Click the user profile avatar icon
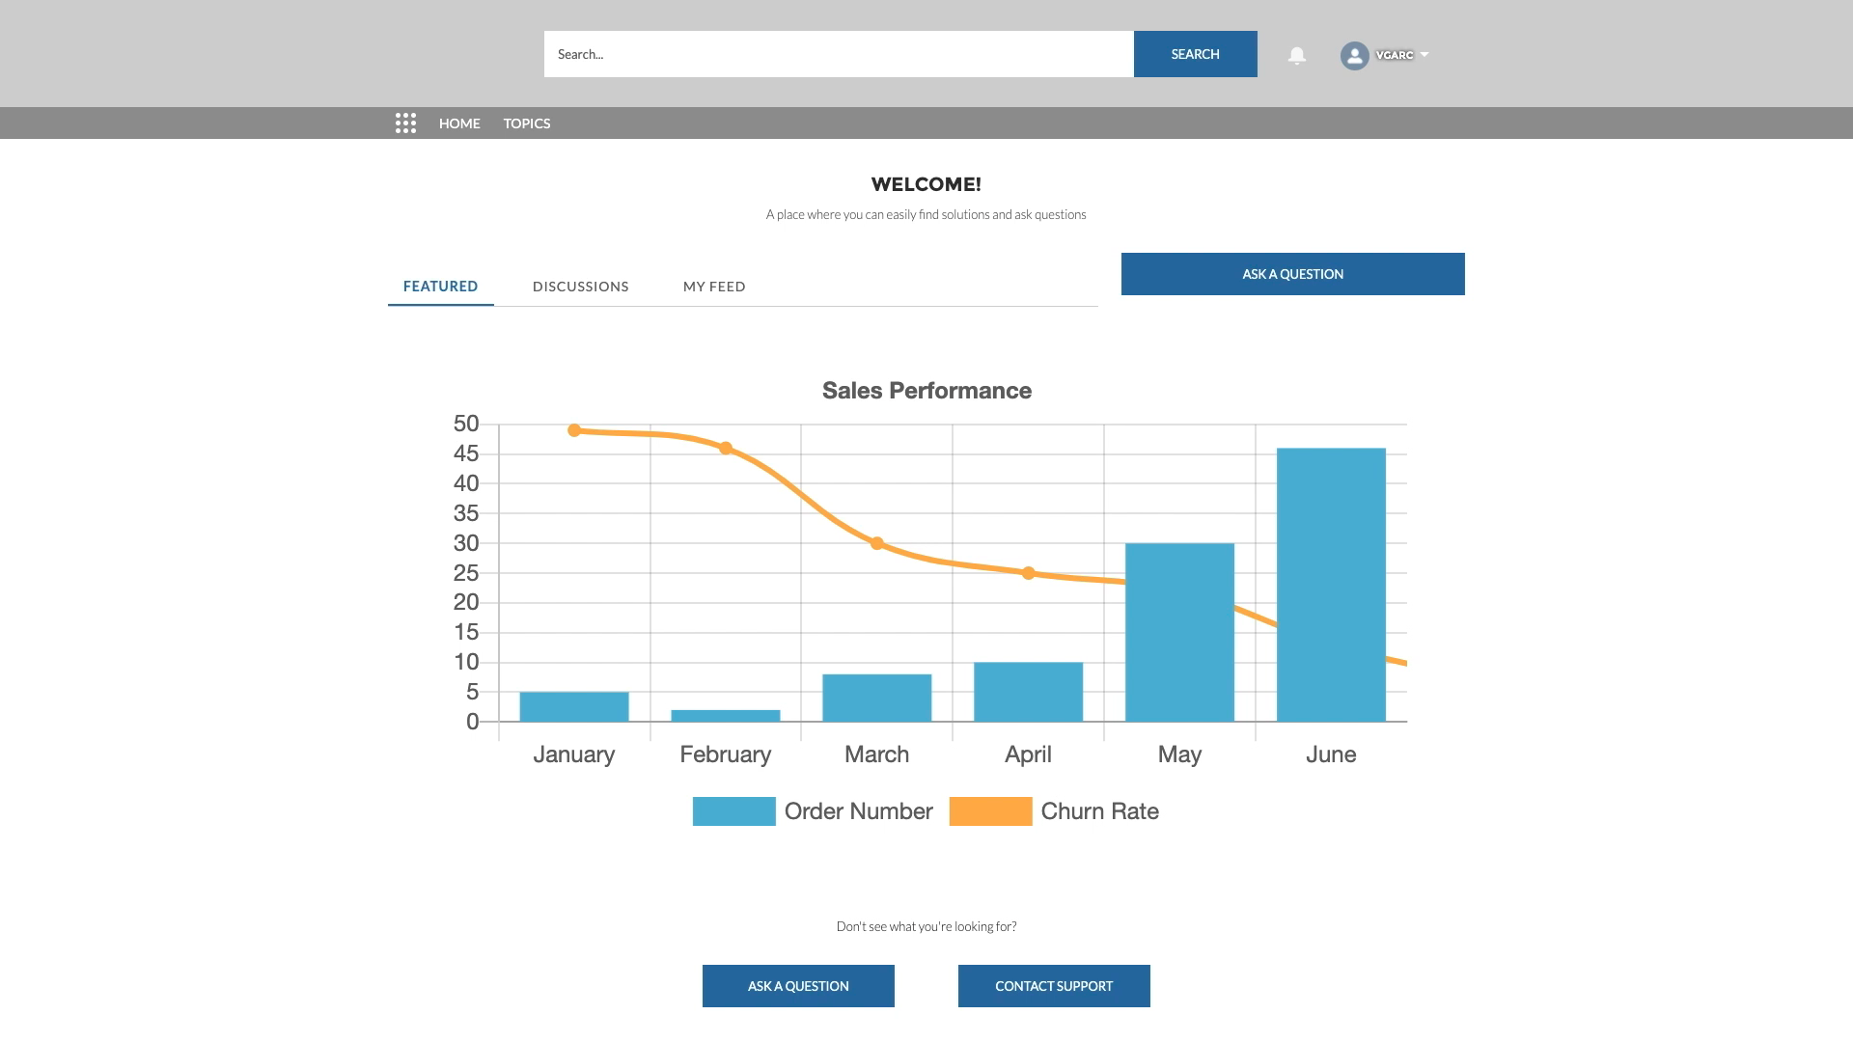The height and width of the screenshot is (1042, 1853). [1354, 55]
